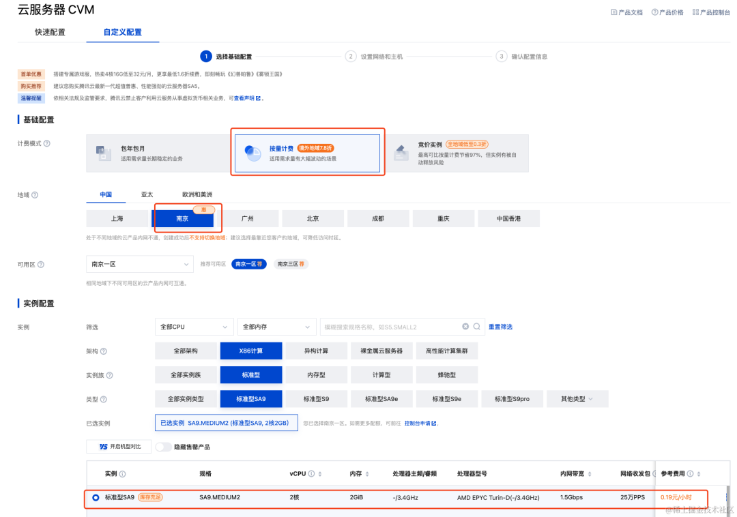The image size is (737, 517).
Task: Select the 裸金属云服务器 architecture option
Action: [381, 351]
